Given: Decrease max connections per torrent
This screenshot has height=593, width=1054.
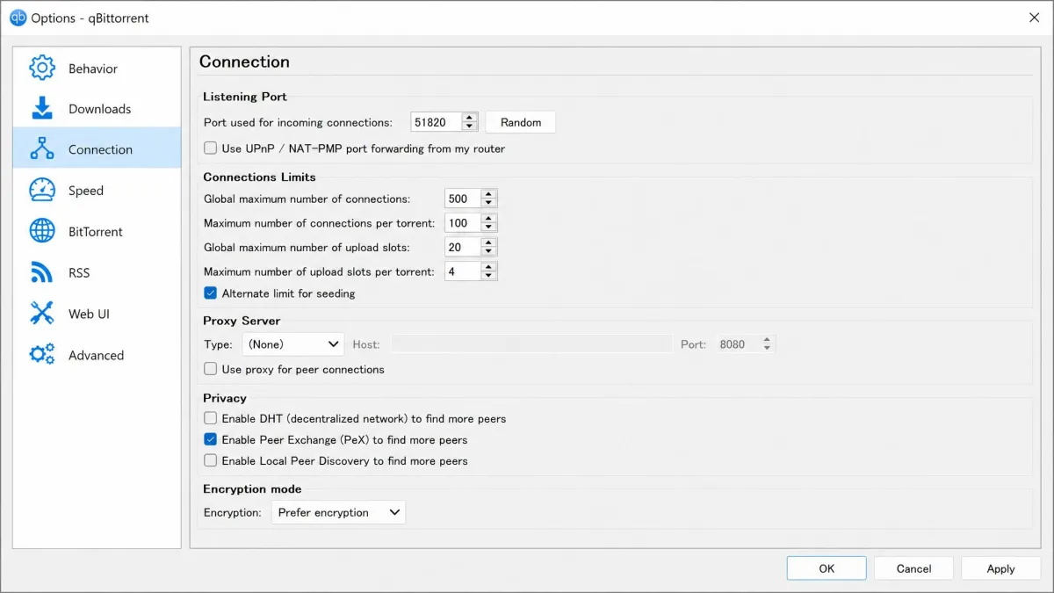Looking at the screenshot, I should point(489,228).
